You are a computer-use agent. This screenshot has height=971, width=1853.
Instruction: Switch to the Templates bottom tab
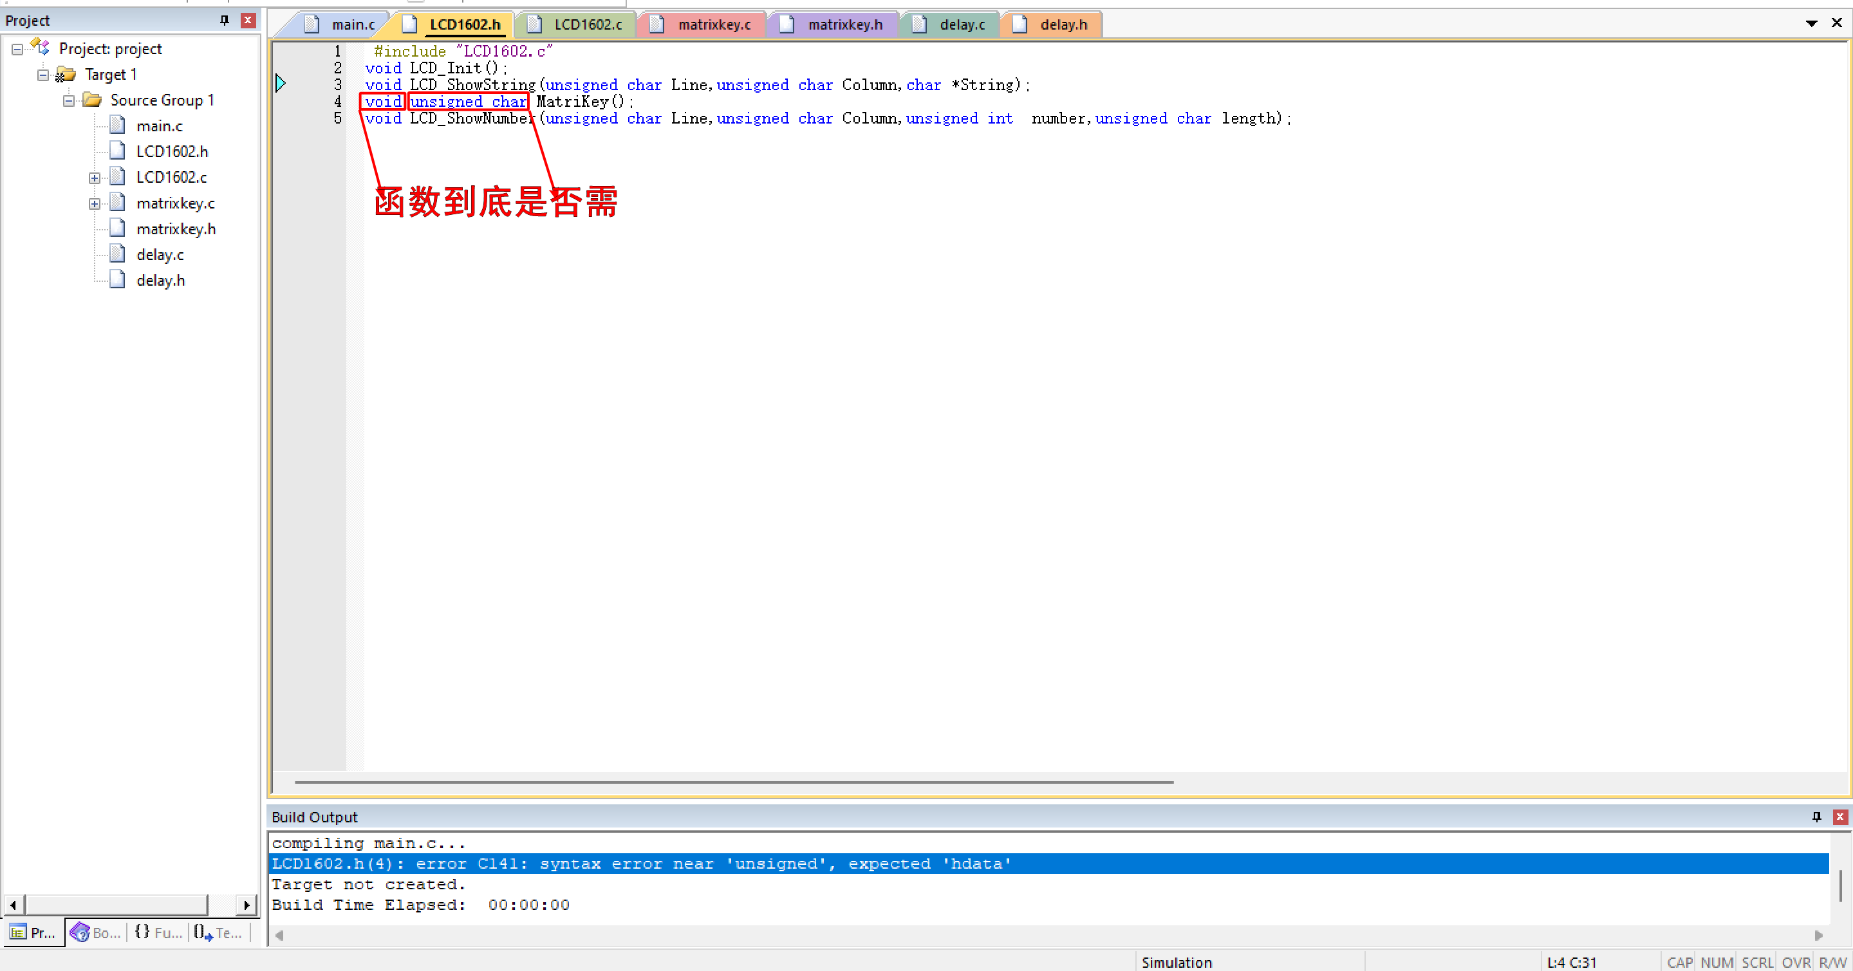tap(218, 933)
